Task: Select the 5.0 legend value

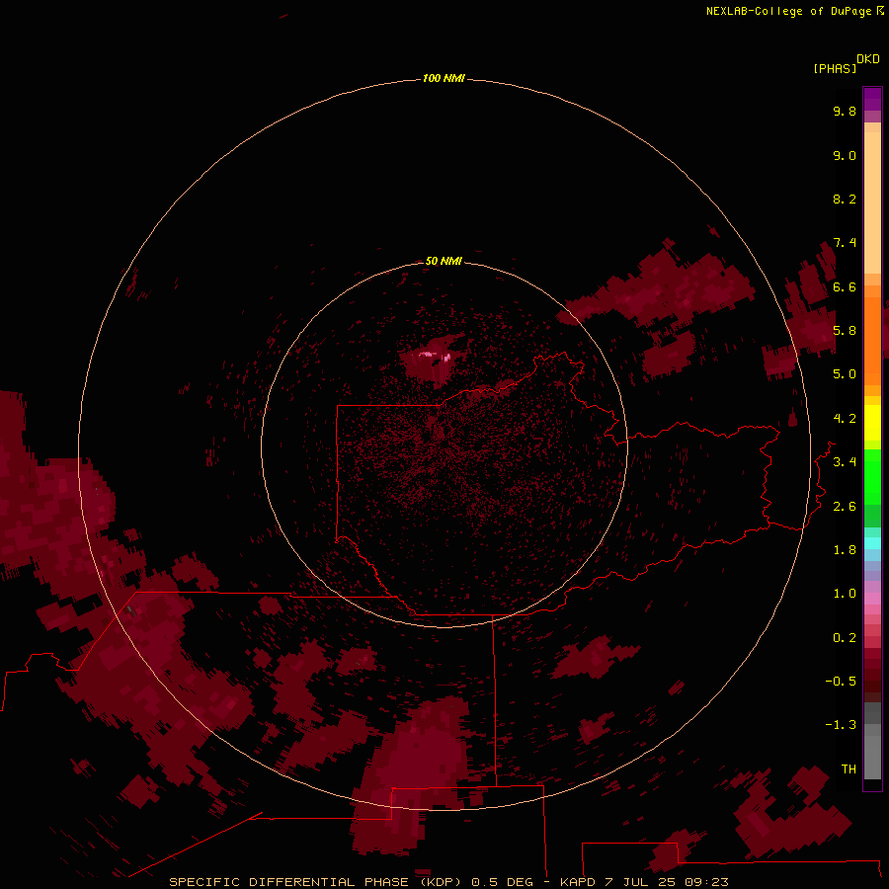Action: click(x=845, y=374)
